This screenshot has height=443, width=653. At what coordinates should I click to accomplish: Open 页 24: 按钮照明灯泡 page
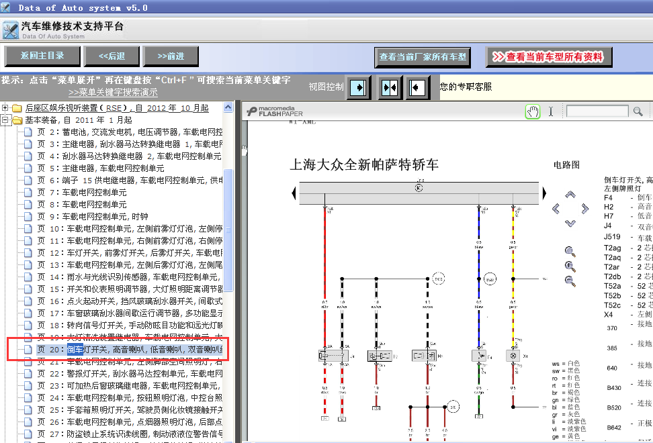[x=130, y=397]
